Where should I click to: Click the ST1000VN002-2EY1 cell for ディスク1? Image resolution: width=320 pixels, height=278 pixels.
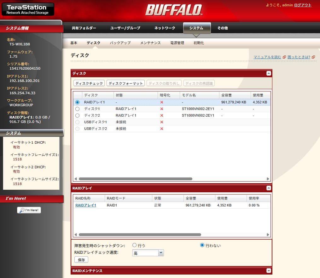pyautogui.click(x=198, y=109)
